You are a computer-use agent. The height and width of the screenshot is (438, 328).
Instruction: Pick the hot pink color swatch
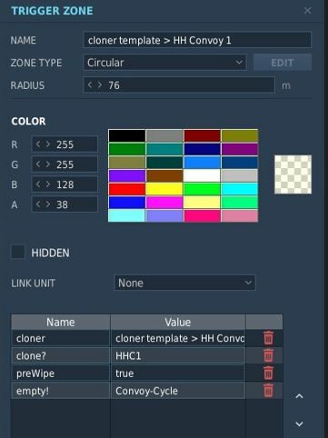202,215
